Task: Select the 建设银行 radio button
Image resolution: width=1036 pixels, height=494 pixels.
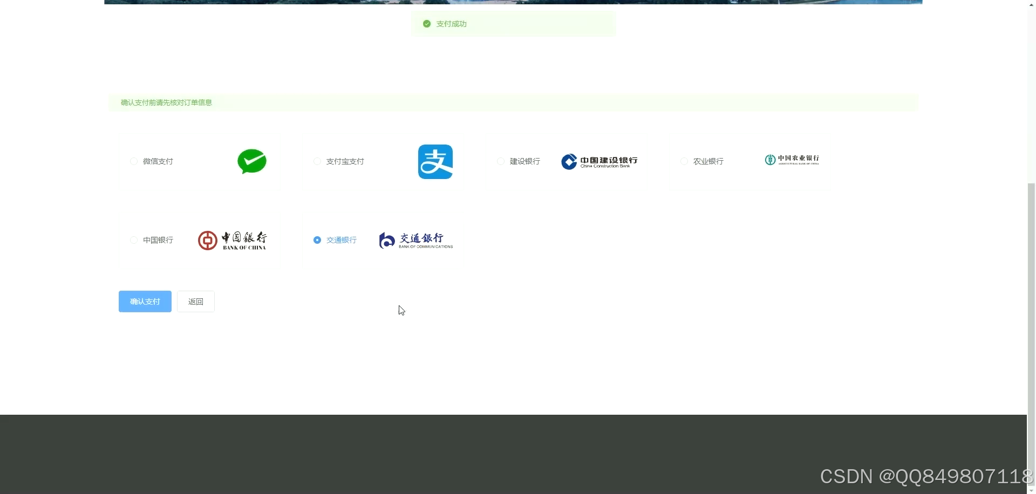Action: pyautogui.click(x=501, y=161)
